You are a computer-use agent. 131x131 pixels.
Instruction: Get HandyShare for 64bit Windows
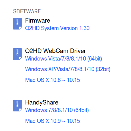[57, 110]
